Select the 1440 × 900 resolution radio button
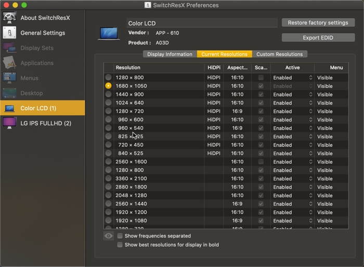Image resolution: width=364 pixels, height=267 pixels. (108, 94)
